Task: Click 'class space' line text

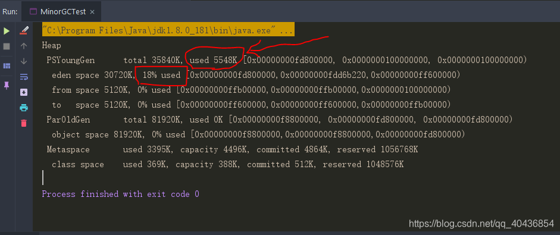Action: pos(78,164)
